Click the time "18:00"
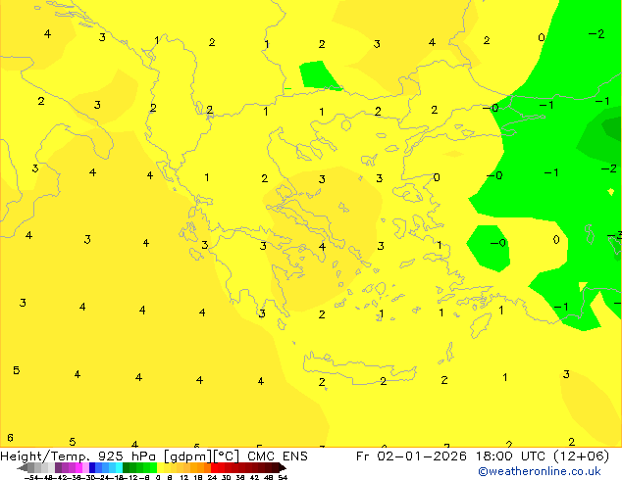 (x=493, y=456)
